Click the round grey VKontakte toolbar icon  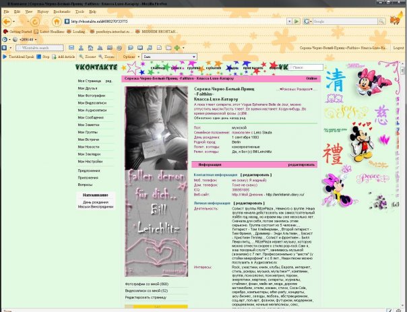[x=119, y=47]
